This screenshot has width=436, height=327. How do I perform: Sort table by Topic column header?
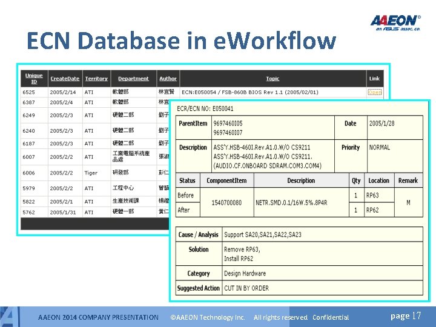click(272, 79)
